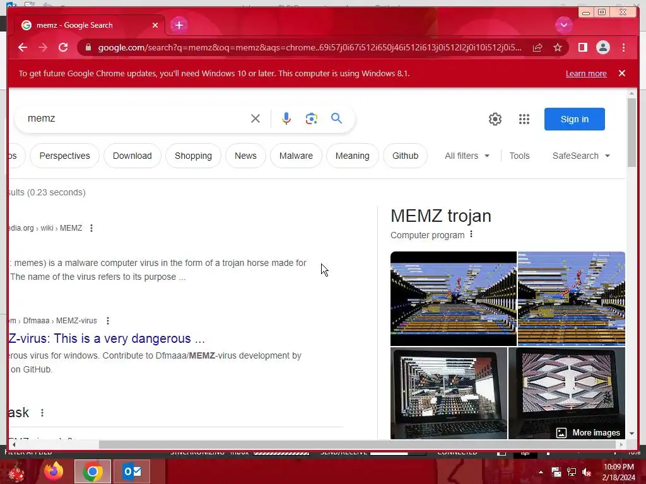This screenshot has height=484, width=646.
Task: Open the MEMZ-virus very dangerous result link
Action: click(x=106, y=338)
